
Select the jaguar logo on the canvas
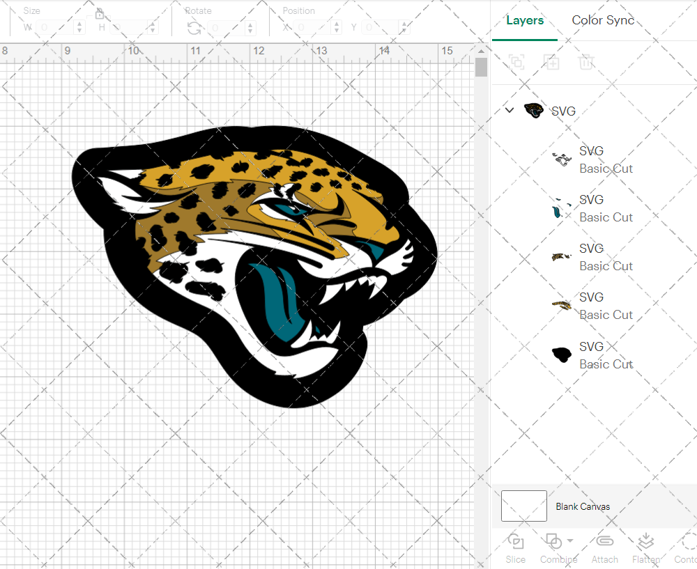[254, 267]
